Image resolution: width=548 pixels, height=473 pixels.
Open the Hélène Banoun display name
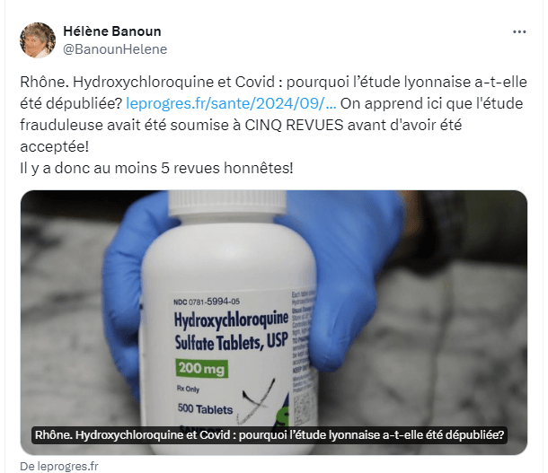pyautogui.click(x=112, y=31)
